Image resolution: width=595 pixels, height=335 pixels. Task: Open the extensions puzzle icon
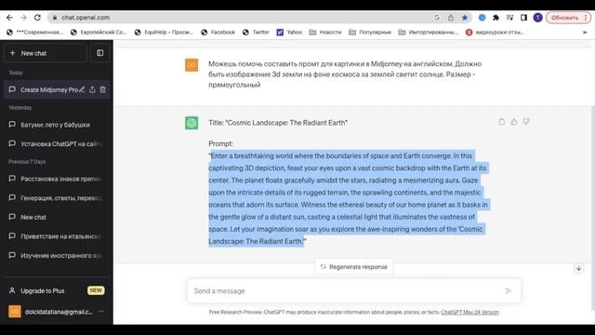pos(496,18)
